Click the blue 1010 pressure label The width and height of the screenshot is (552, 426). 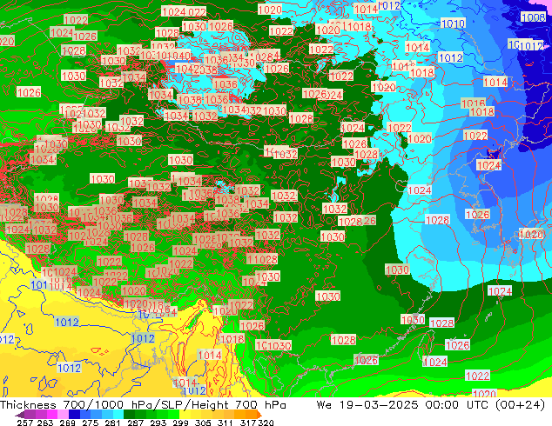453,23
